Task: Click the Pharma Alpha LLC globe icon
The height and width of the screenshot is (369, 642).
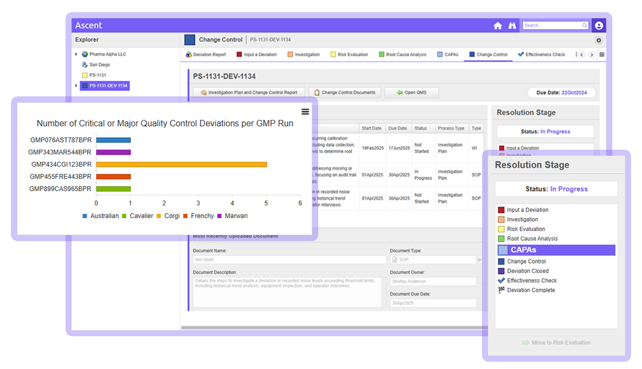Action: click(x=85, y=55)
